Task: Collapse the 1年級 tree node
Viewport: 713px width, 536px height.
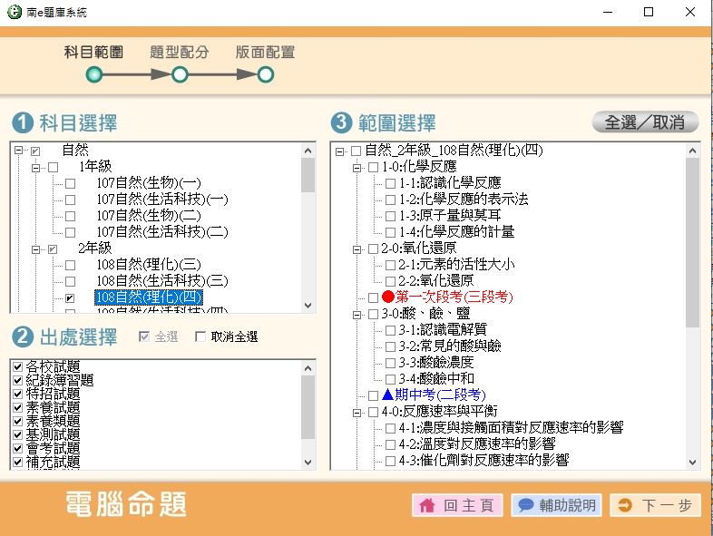Action: 36,167
